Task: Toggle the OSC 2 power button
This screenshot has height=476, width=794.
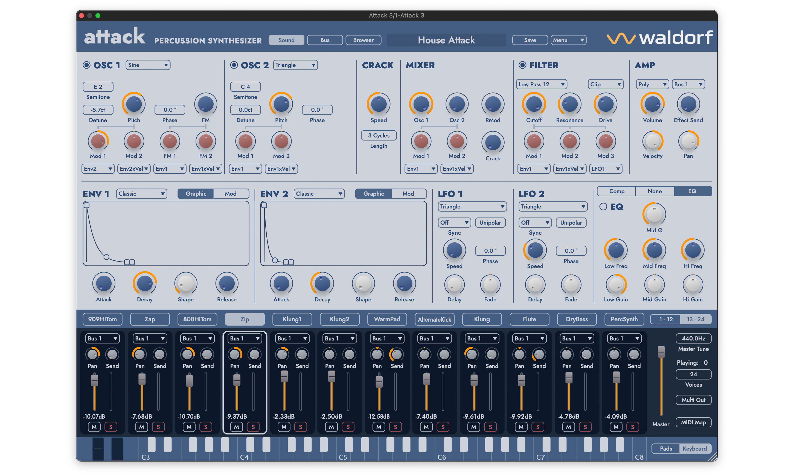Action: tap(234, 65)
